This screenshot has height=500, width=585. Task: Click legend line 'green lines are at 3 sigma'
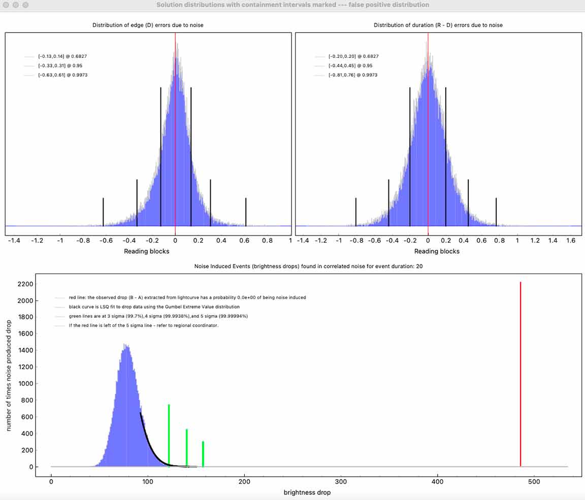158,316
